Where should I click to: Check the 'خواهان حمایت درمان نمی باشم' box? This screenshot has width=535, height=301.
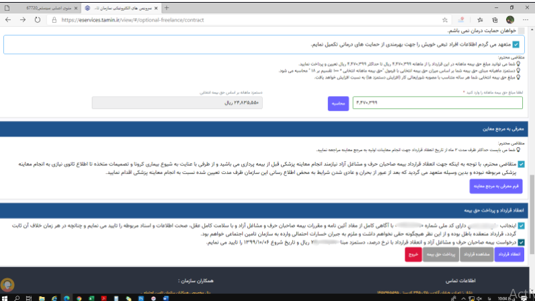521,31
